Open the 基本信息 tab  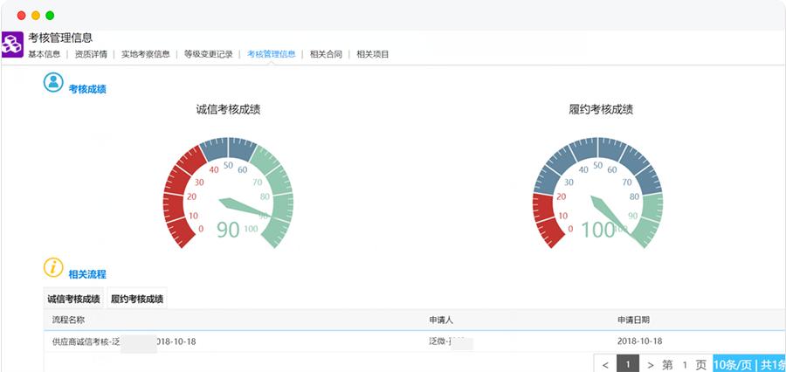(x=45, y=54)
